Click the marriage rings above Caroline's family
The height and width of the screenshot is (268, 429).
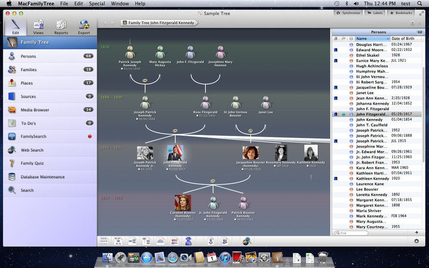click(x=212, y=181)
